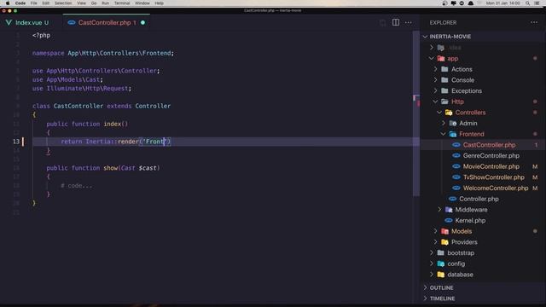The width and height of the screenshot is (546, 307).
Task: Open Control Center in menu bar
Action: click(537, 3)
